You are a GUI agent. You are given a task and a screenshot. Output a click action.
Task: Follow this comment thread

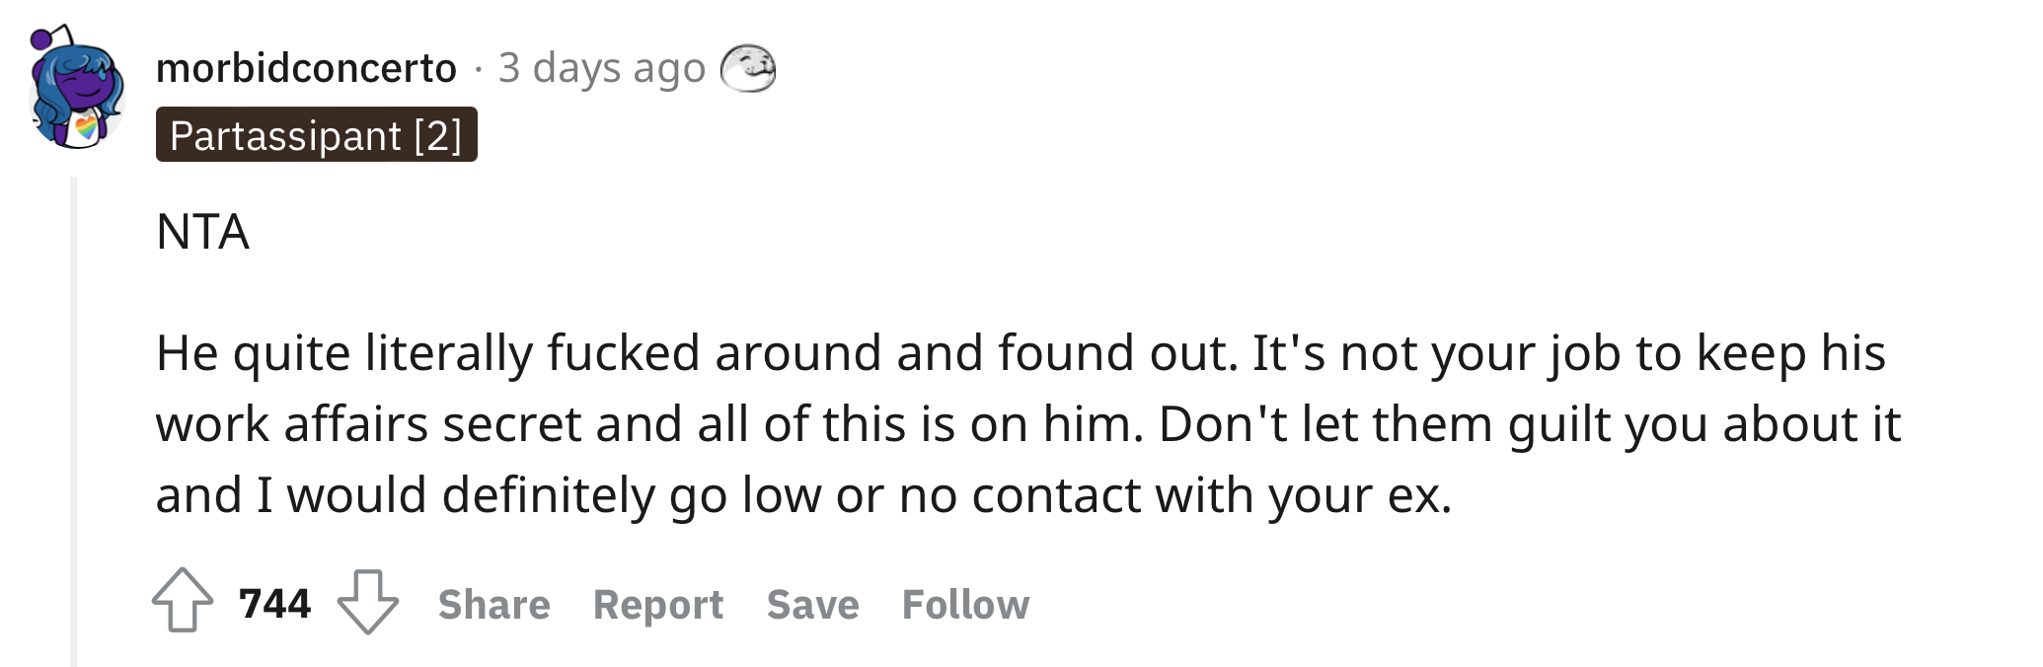(965, 604)
